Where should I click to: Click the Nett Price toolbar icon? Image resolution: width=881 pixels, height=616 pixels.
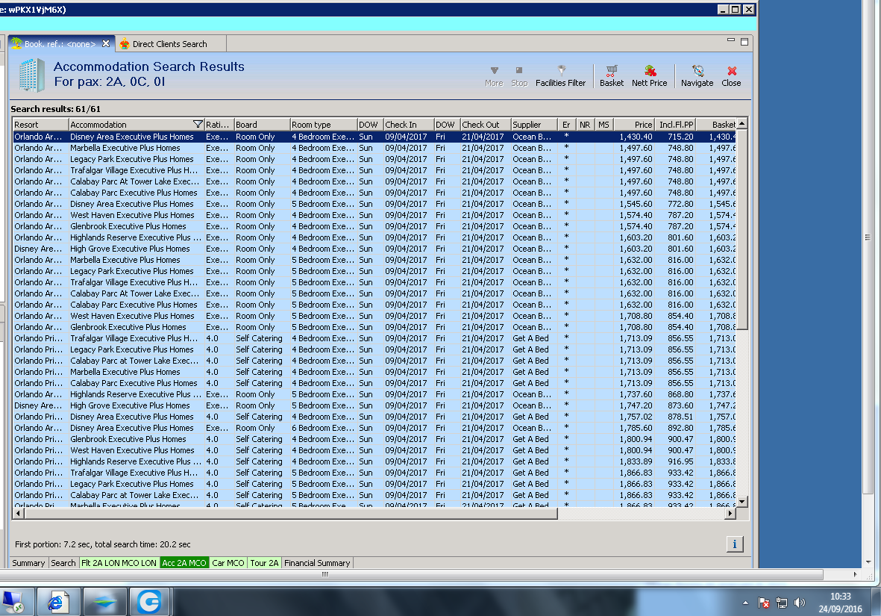coord(650,76)
